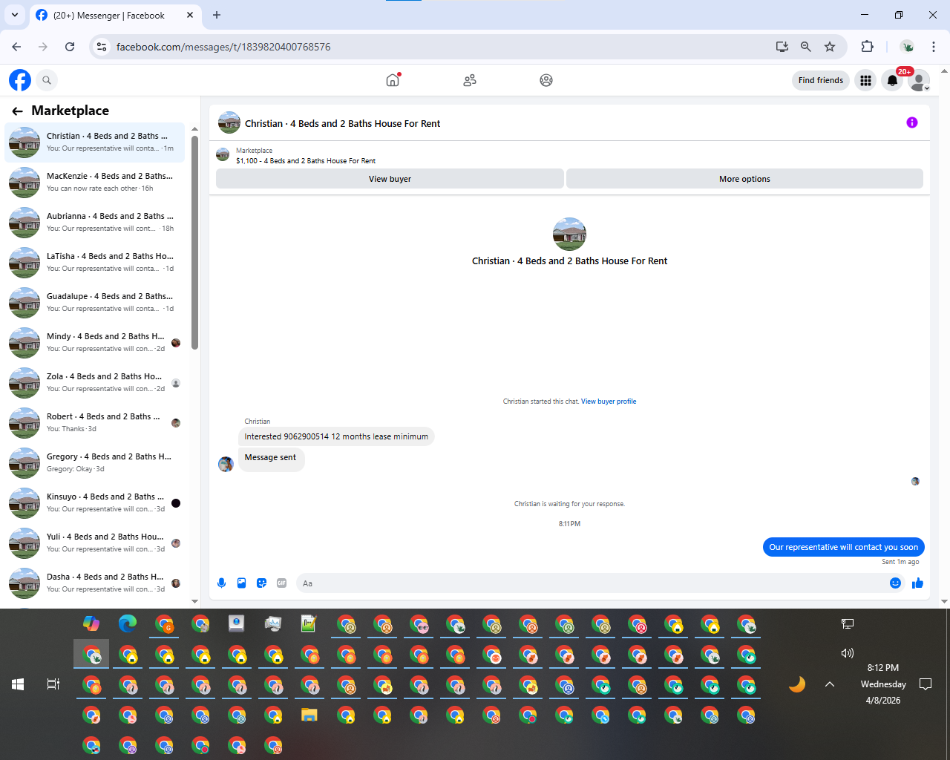
Task: Show hidden system tray icons
Action: [x=830, y=684]
